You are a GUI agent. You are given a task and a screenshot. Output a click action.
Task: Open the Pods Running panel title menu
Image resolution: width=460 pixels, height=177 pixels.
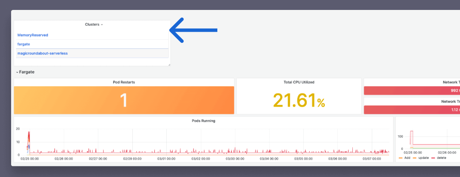point(203,121)
